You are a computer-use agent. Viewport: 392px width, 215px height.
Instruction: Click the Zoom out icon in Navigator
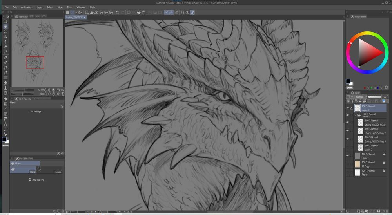(x=46, y=90)
